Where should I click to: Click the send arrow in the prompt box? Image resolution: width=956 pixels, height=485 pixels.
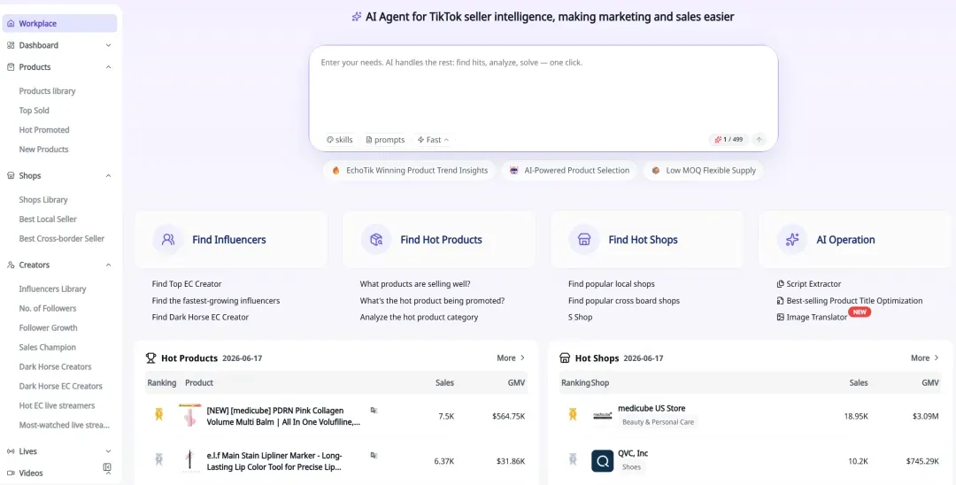pyautogui.click(x=759, y=140)
